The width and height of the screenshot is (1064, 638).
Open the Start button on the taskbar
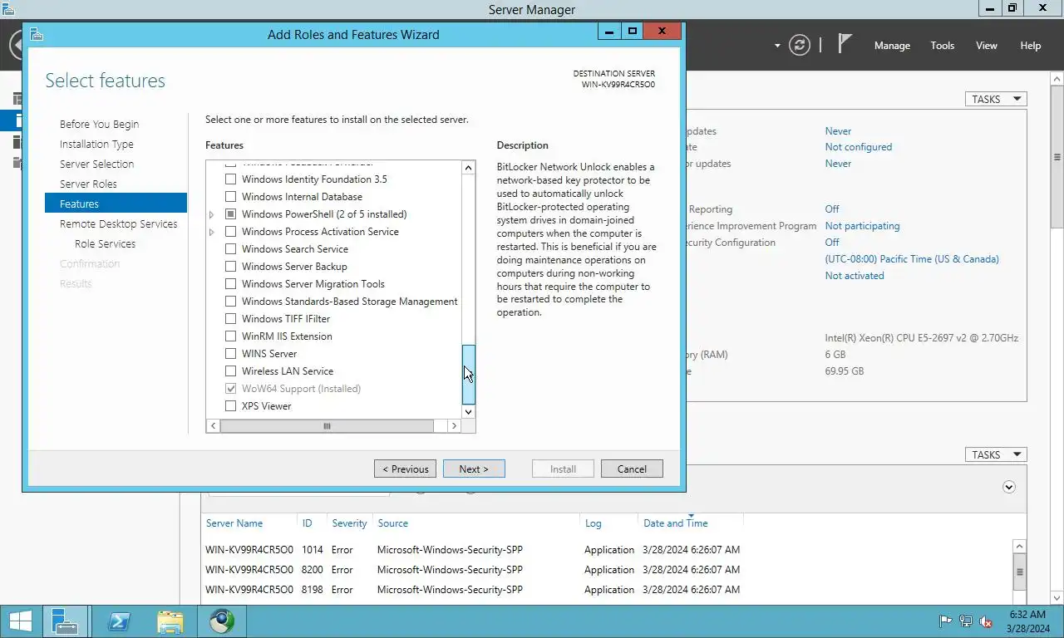coord(20,621)
